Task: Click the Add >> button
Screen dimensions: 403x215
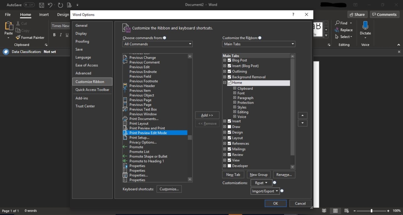Action: click(x=207, y=115)
